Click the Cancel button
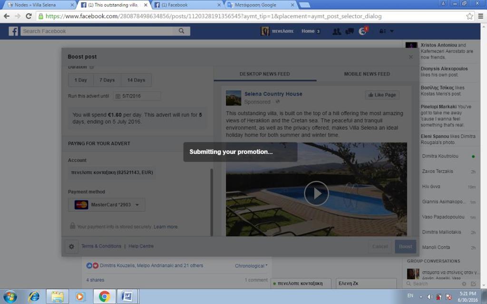The height and width of the screenshot is (304, 487). tap(380, 247)
